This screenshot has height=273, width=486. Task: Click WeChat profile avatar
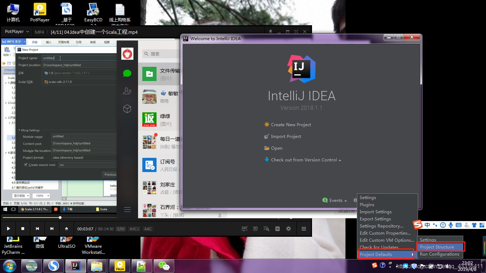[x=128, y=54]
